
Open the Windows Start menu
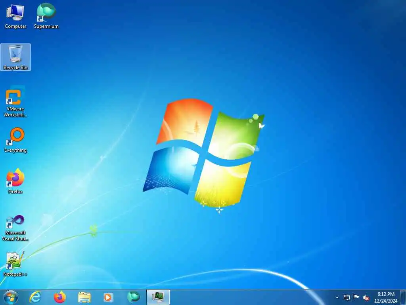click(11, 297)
